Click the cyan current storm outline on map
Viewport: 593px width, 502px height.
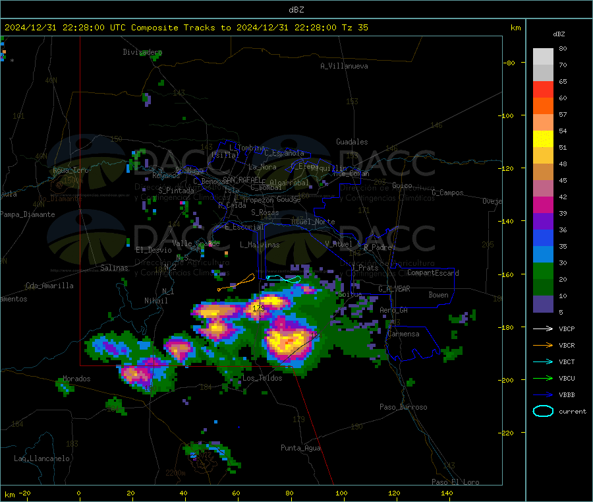click(x=283, y=279)
